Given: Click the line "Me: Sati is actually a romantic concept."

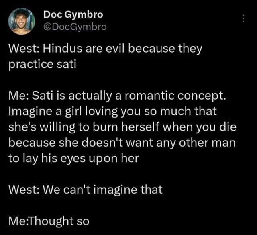Looking at the screenshot, I should tap(117, 96).
